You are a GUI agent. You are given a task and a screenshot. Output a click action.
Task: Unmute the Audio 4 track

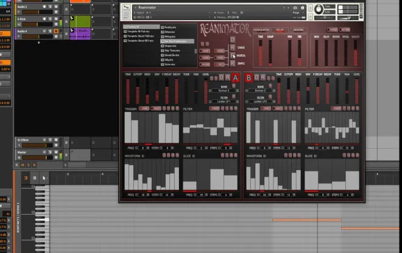tap(56, 31)
